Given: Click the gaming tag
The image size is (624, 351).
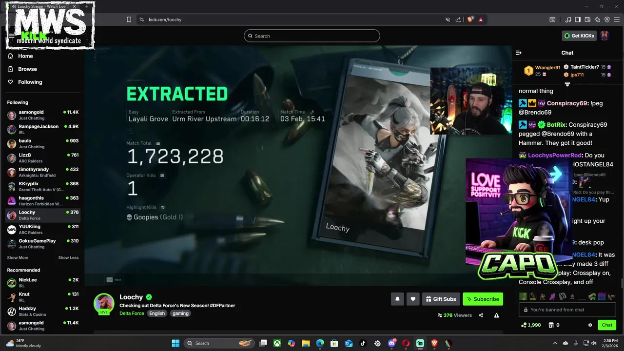Looking at the screenshot, I should 180,313.
